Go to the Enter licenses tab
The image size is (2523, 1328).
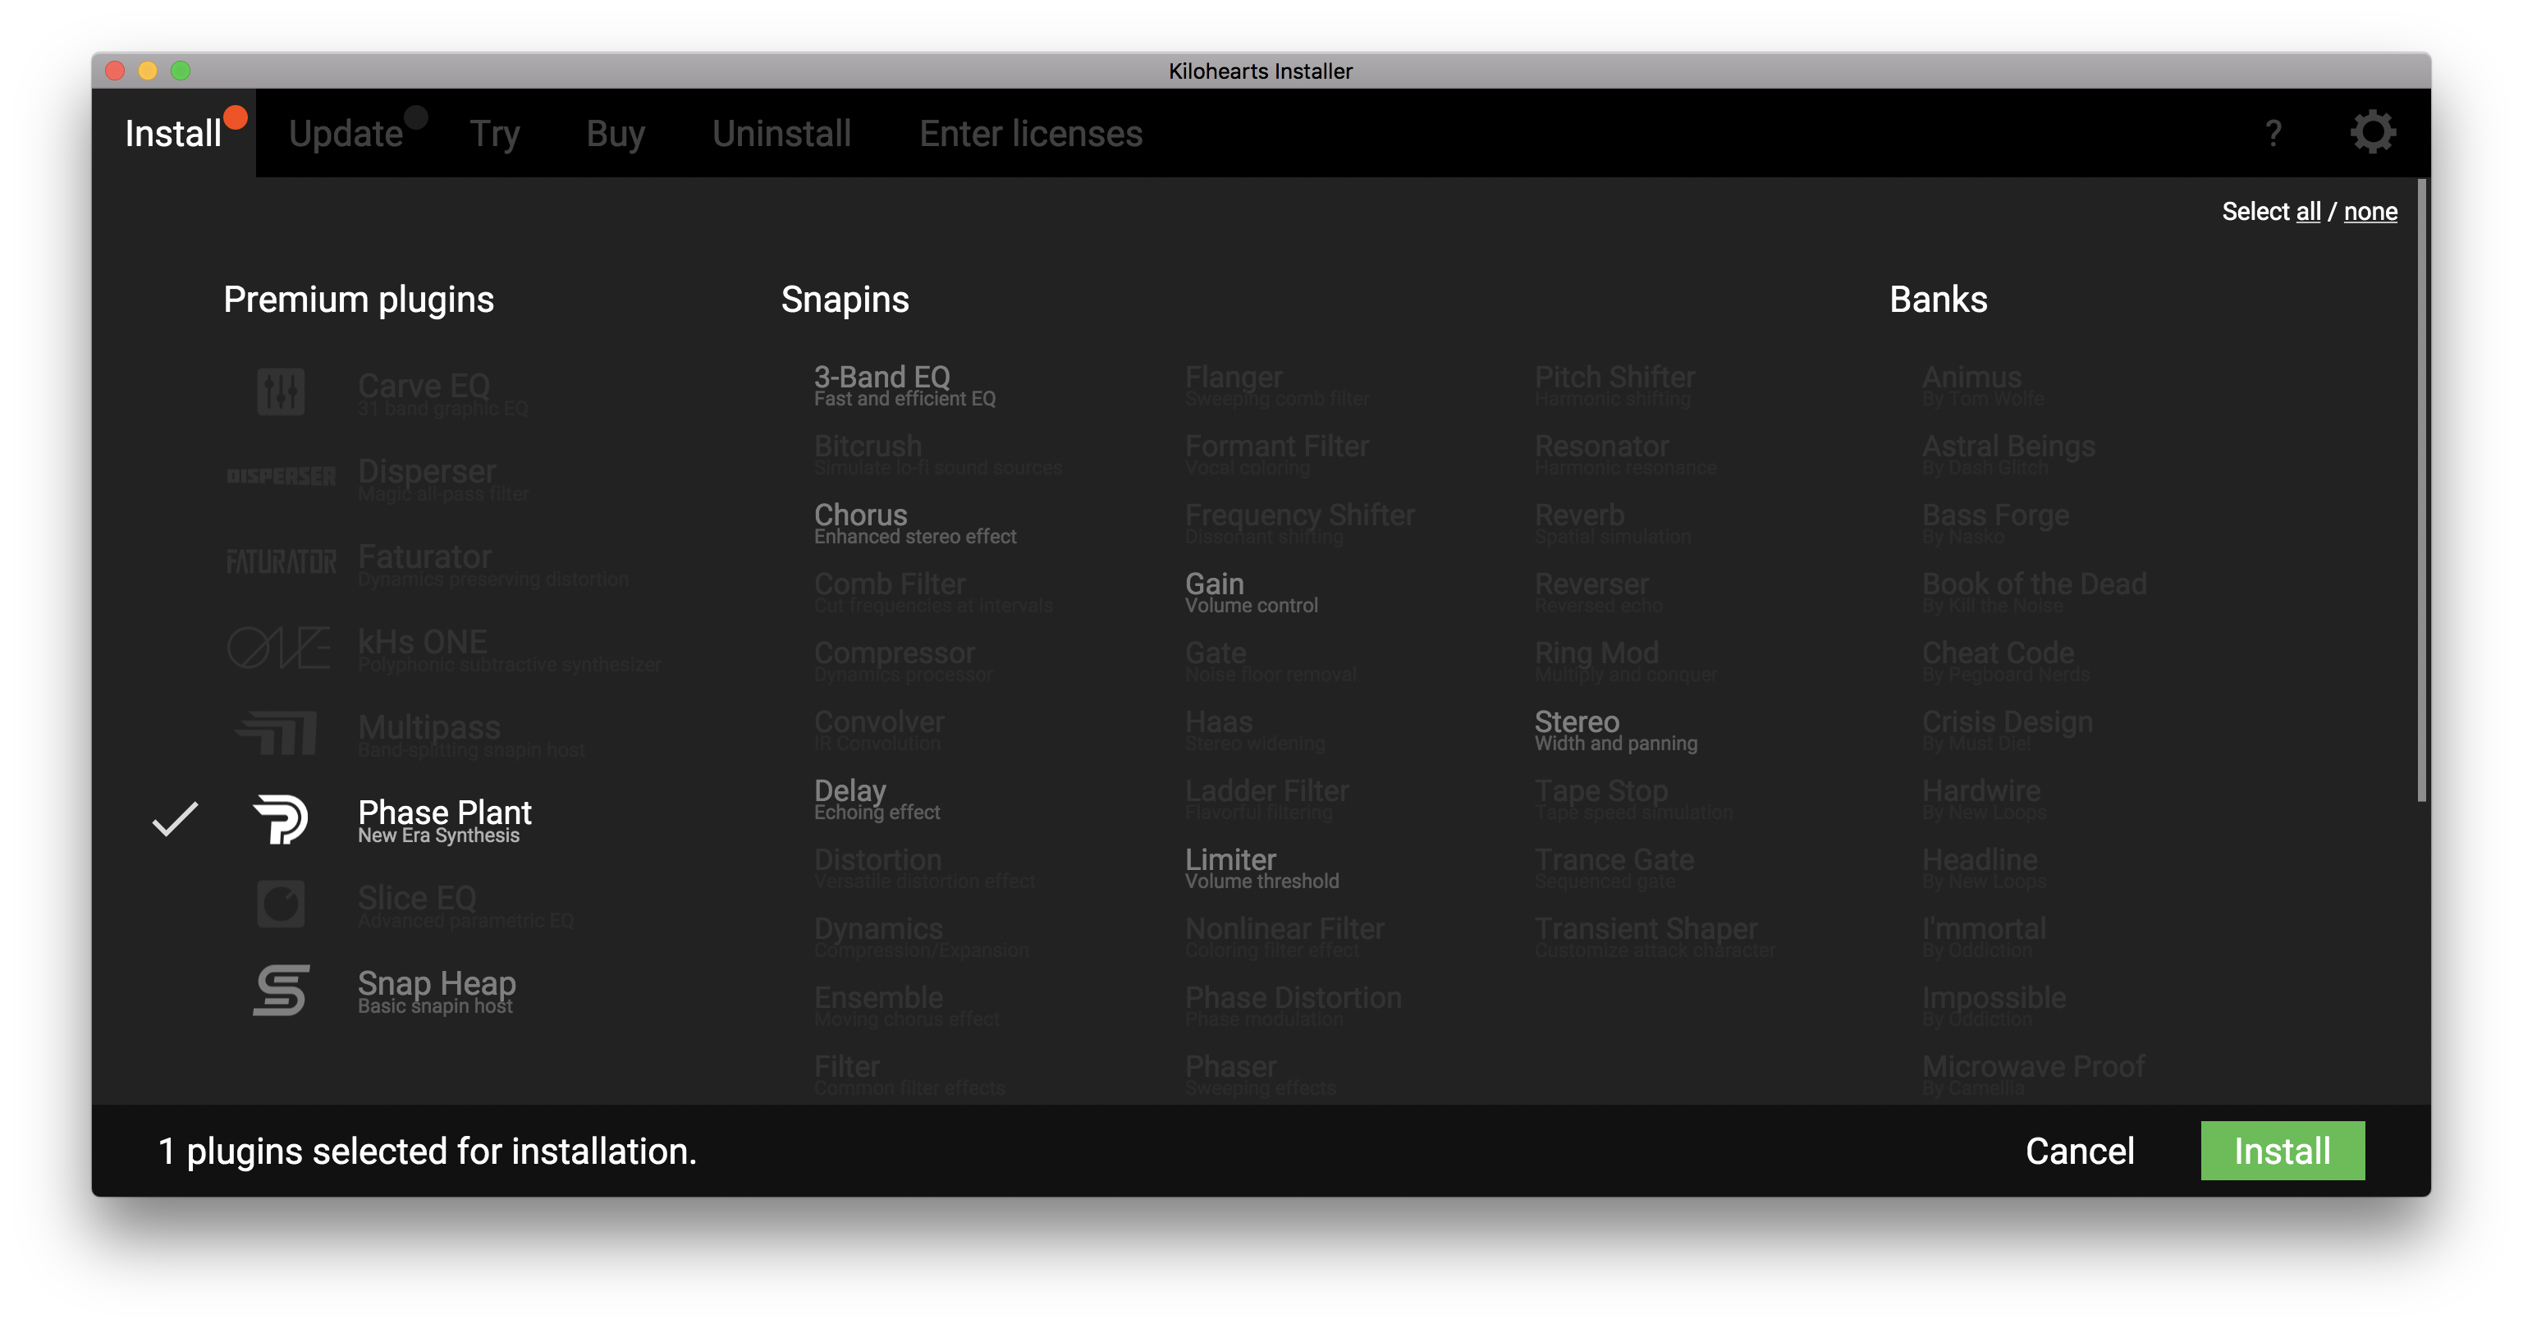1030,133
